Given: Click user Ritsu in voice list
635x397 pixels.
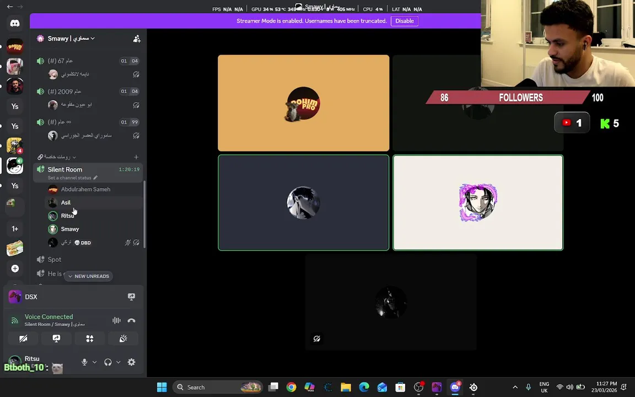Looking at the screenshot, I should point(94,216).
